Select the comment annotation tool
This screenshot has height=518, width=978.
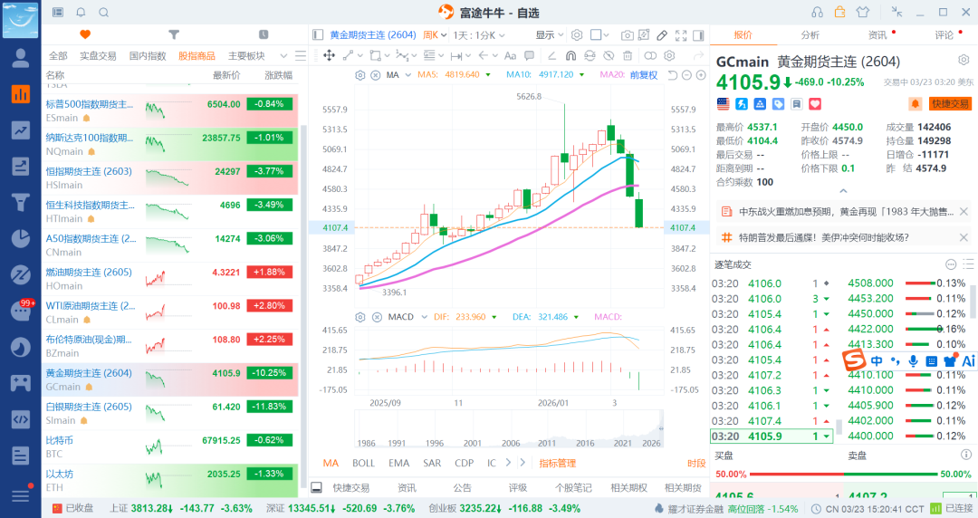[x=530, y=55]
